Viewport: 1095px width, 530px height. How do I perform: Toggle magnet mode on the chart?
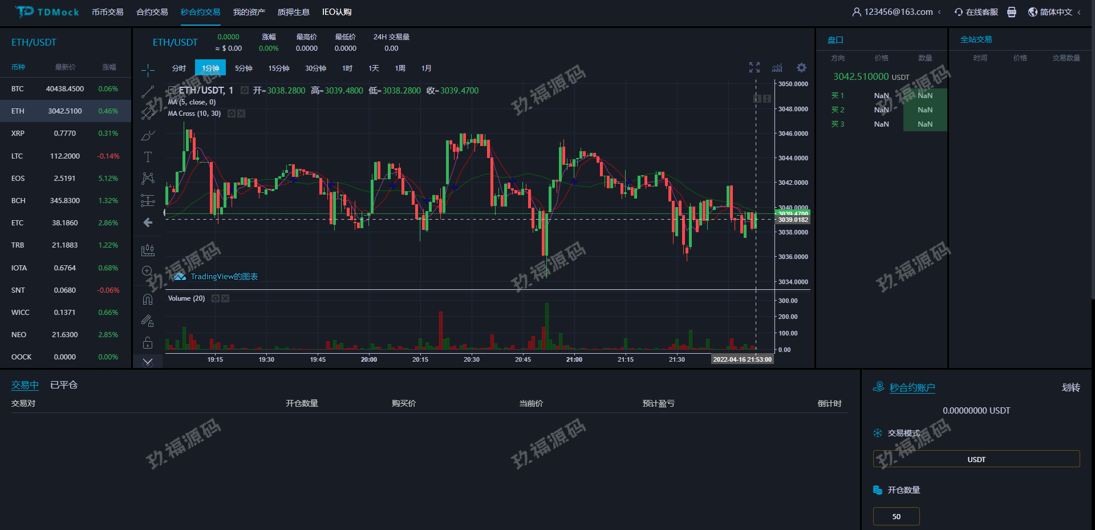[148, 299]
